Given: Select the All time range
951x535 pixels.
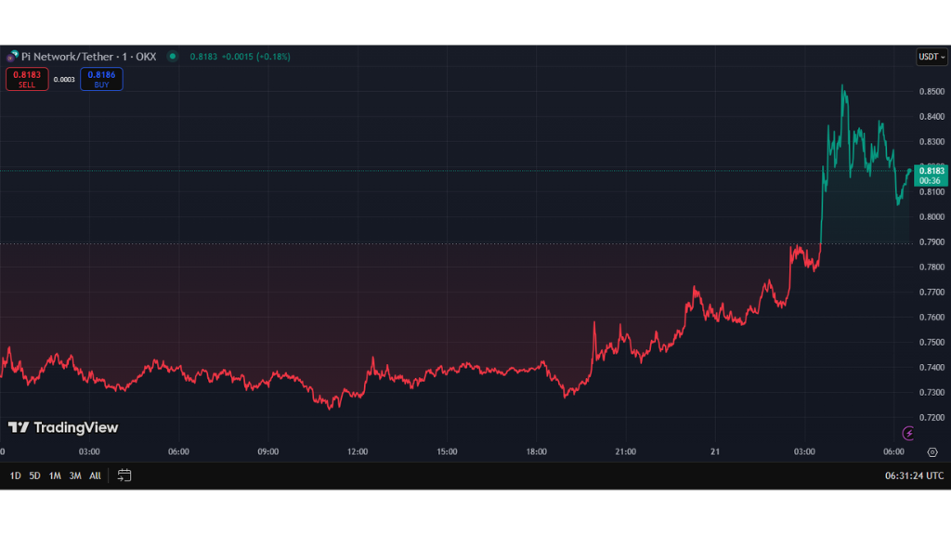Looking at the screenshot, I should 96,476.
